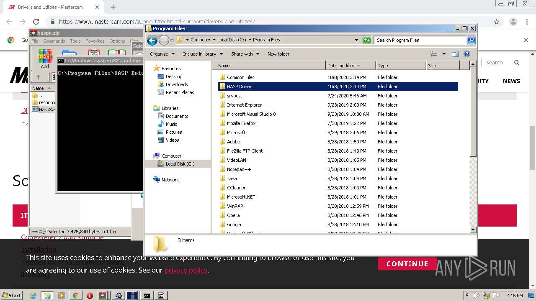Expand Computer breadcrumb arrow

[214, 40]
